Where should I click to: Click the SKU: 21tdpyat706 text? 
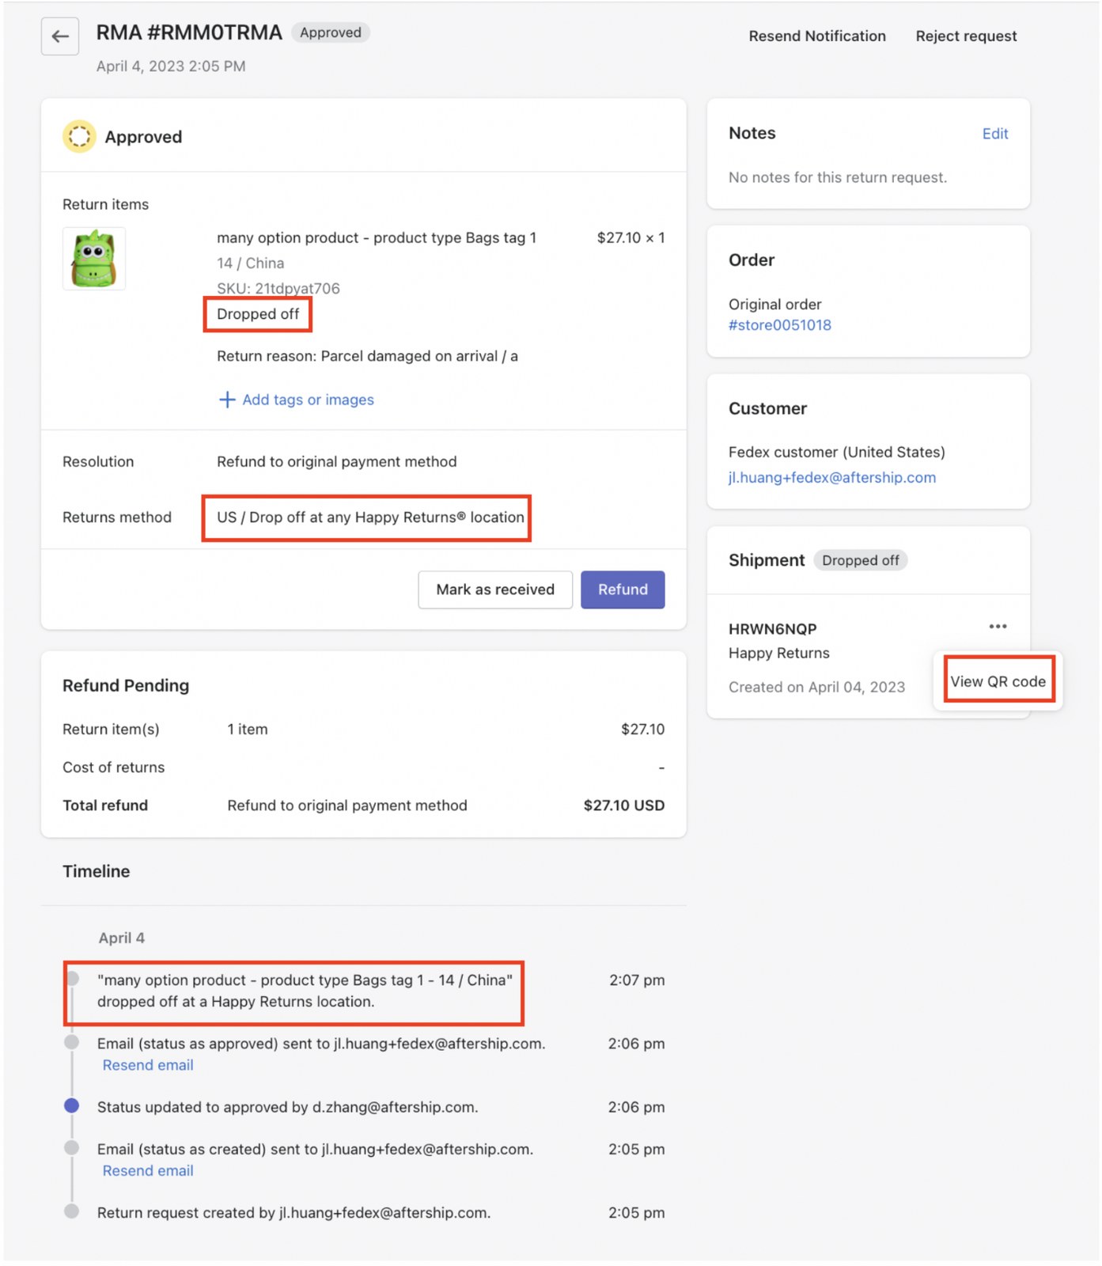pos(278,289)
